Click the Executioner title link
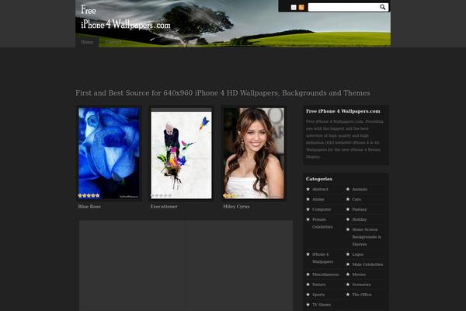466x311 pixels. pyautogui.click(x=164, y=207)
